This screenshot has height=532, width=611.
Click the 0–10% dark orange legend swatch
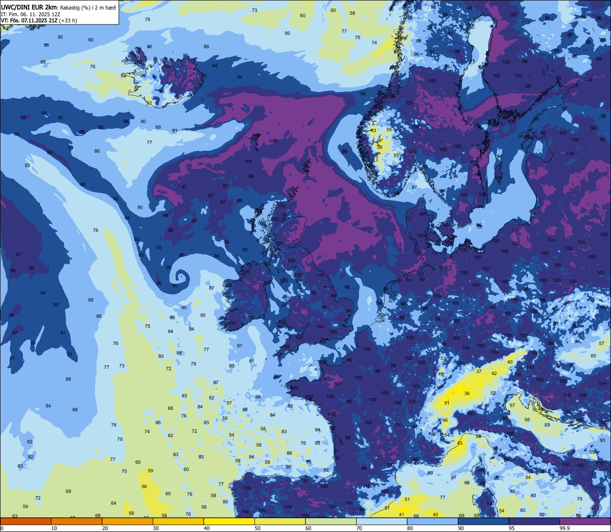point(26,521)
